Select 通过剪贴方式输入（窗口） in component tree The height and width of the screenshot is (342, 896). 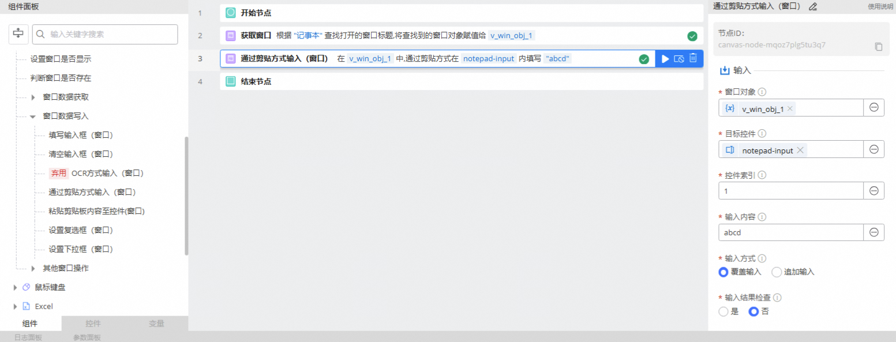pos(92,192)
